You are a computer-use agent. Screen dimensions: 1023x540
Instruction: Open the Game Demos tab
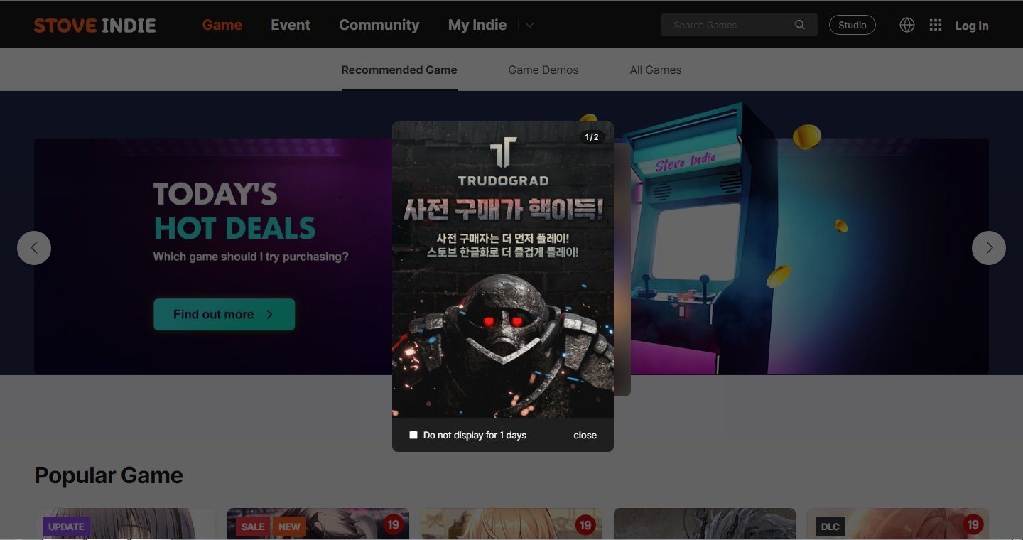(543, 70)
